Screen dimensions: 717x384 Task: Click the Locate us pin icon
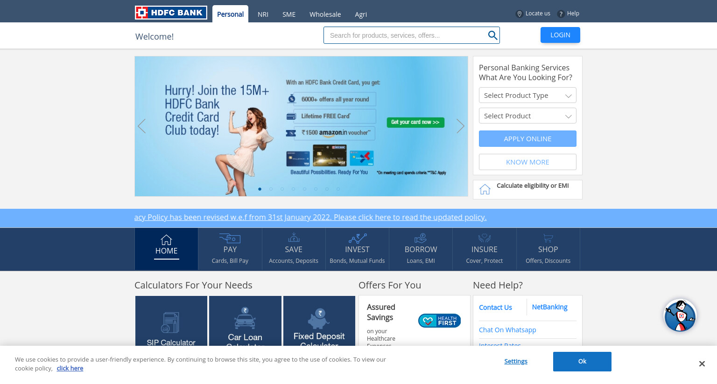(519, 14)
